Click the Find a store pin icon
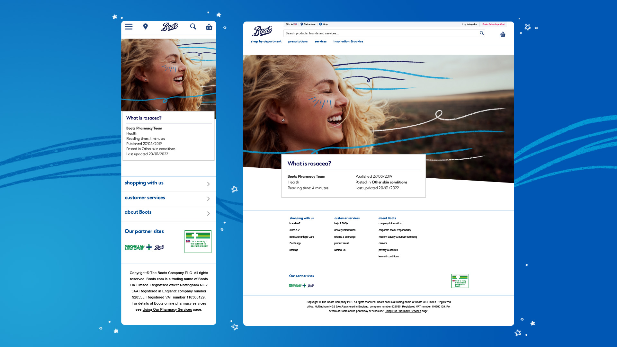 tap(302, 24)
